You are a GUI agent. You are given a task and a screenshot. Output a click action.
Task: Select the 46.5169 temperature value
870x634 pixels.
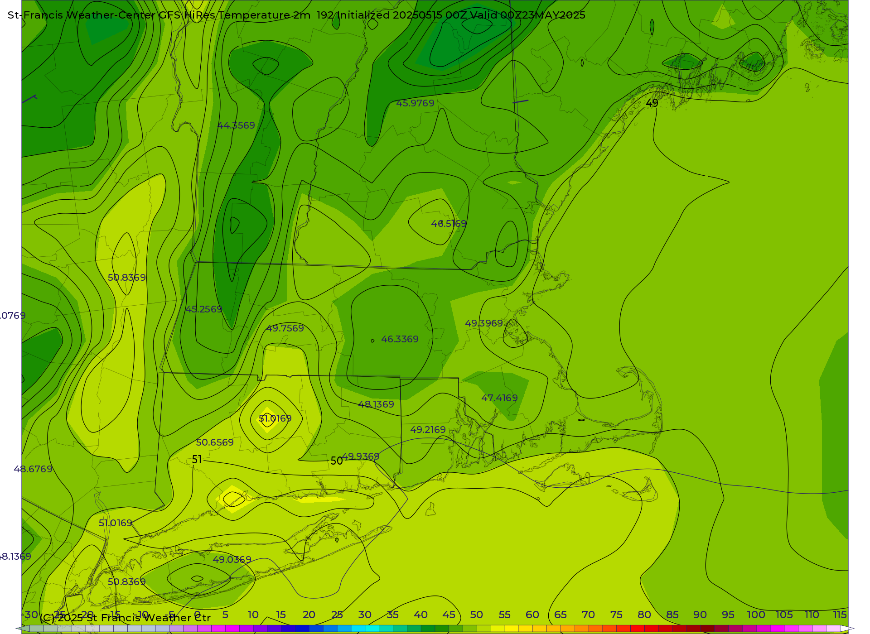pos(449,224)
